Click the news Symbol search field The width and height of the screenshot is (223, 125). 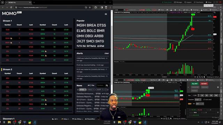101,85
